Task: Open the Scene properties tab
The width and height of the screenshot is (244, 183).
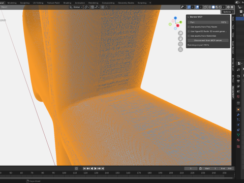Action: 238,91
